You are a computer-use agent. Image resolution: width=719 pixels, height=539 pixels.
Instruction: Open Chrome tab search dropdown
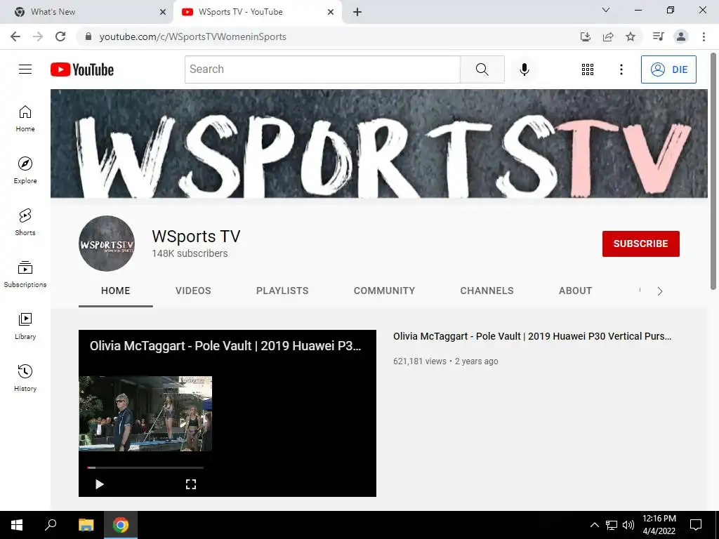pyautogui.click(x=606, y=10)
